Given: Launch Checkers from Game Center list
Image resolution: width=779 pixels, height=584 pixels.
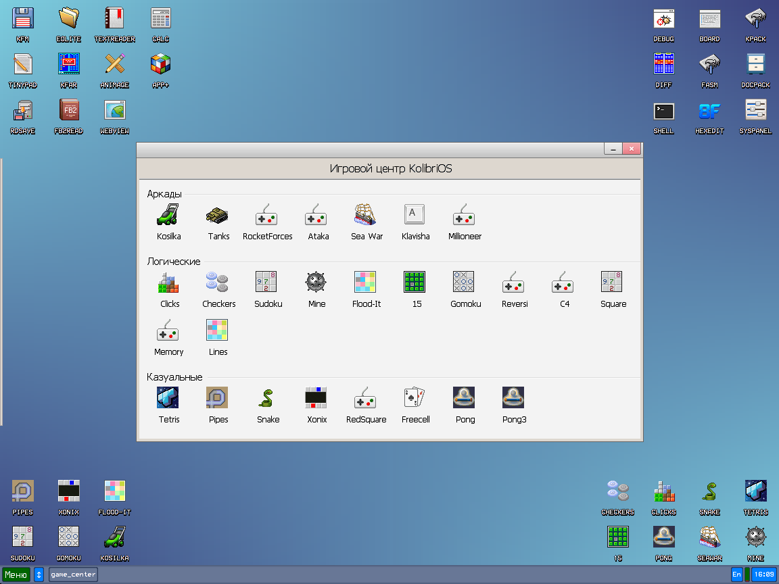Looking at the screenshot, I should 218,289.
